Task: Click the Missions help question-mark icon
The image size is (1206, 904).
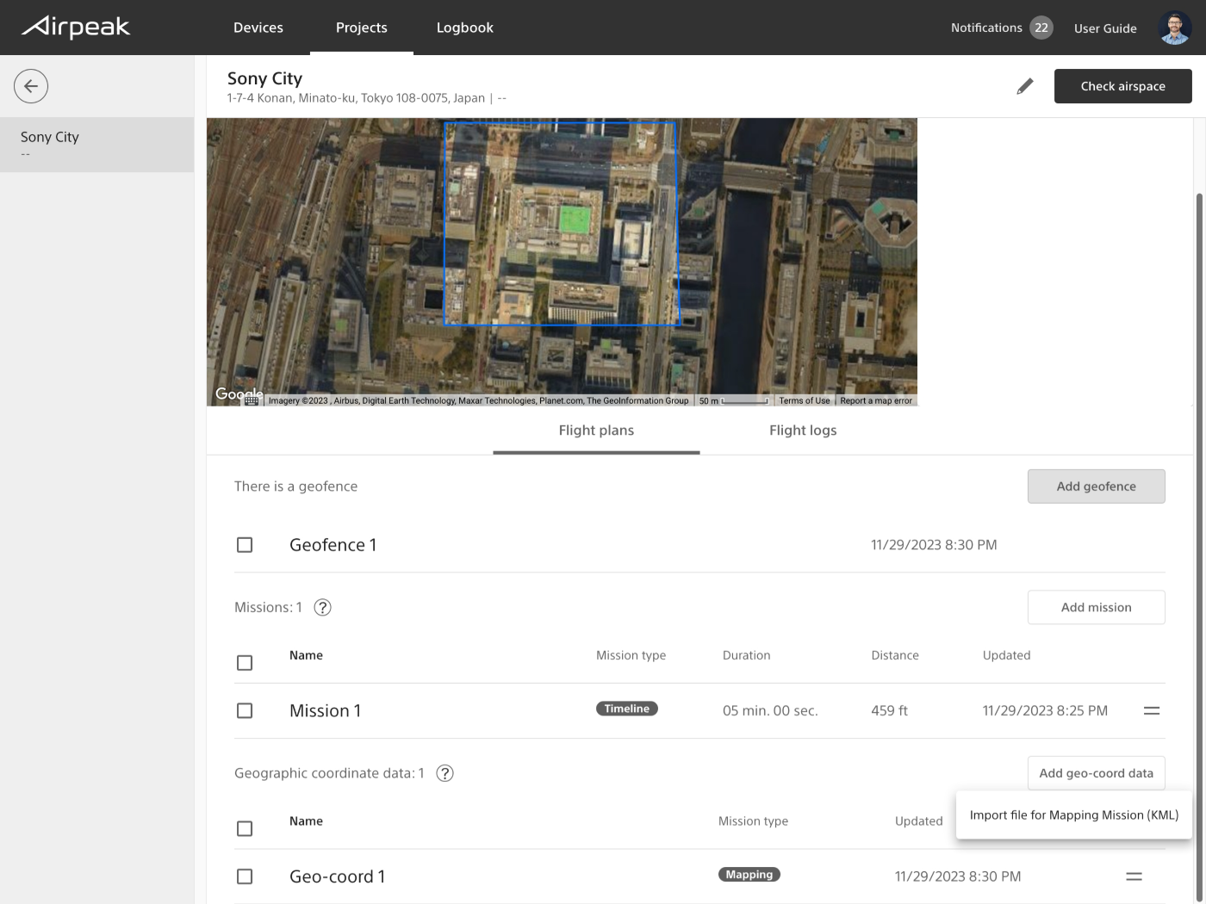Action: coord(322,607)
